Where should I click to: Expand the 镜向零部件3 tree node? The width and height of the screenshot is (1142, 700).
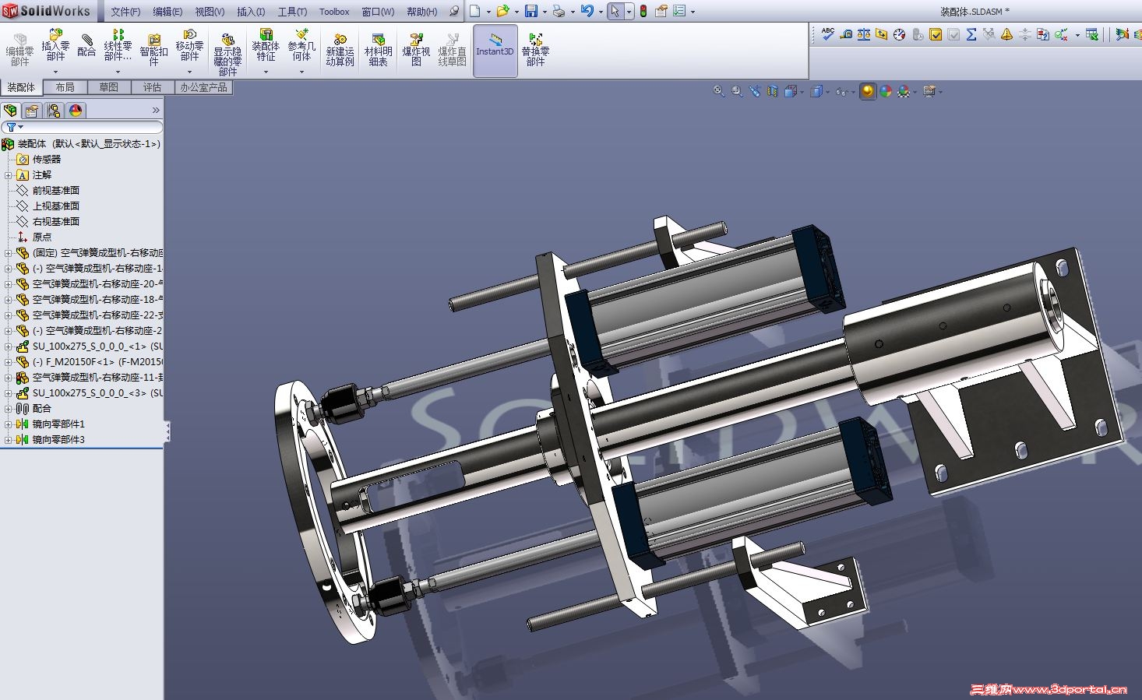click(8, 440)
